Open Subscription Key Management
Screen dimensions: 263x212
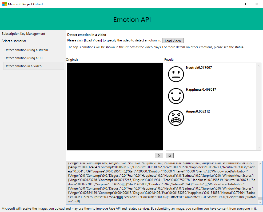(x=23, y=34)
